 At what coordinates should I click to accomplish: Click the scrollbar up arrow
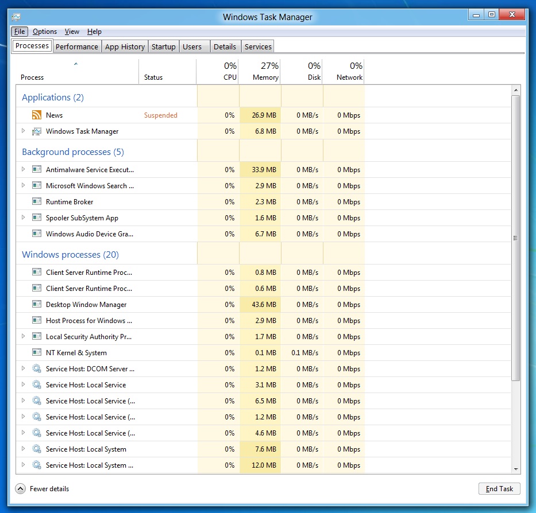coord(516,90)
